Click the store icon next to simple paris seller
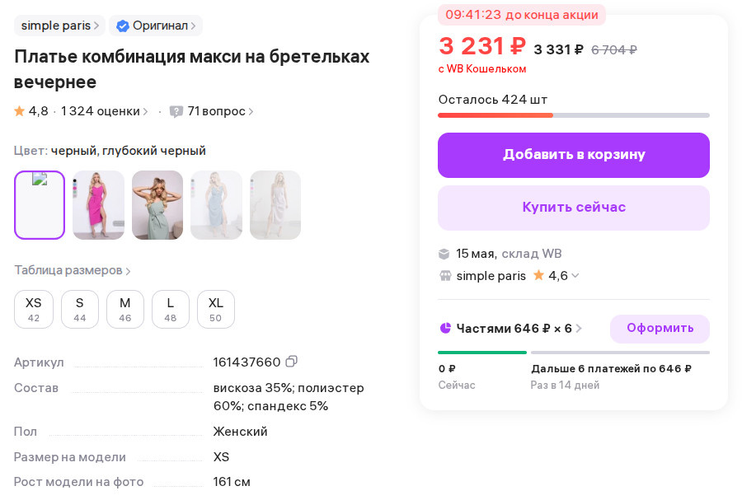This screenshot has width=742, height=500. tap(445, 276)
